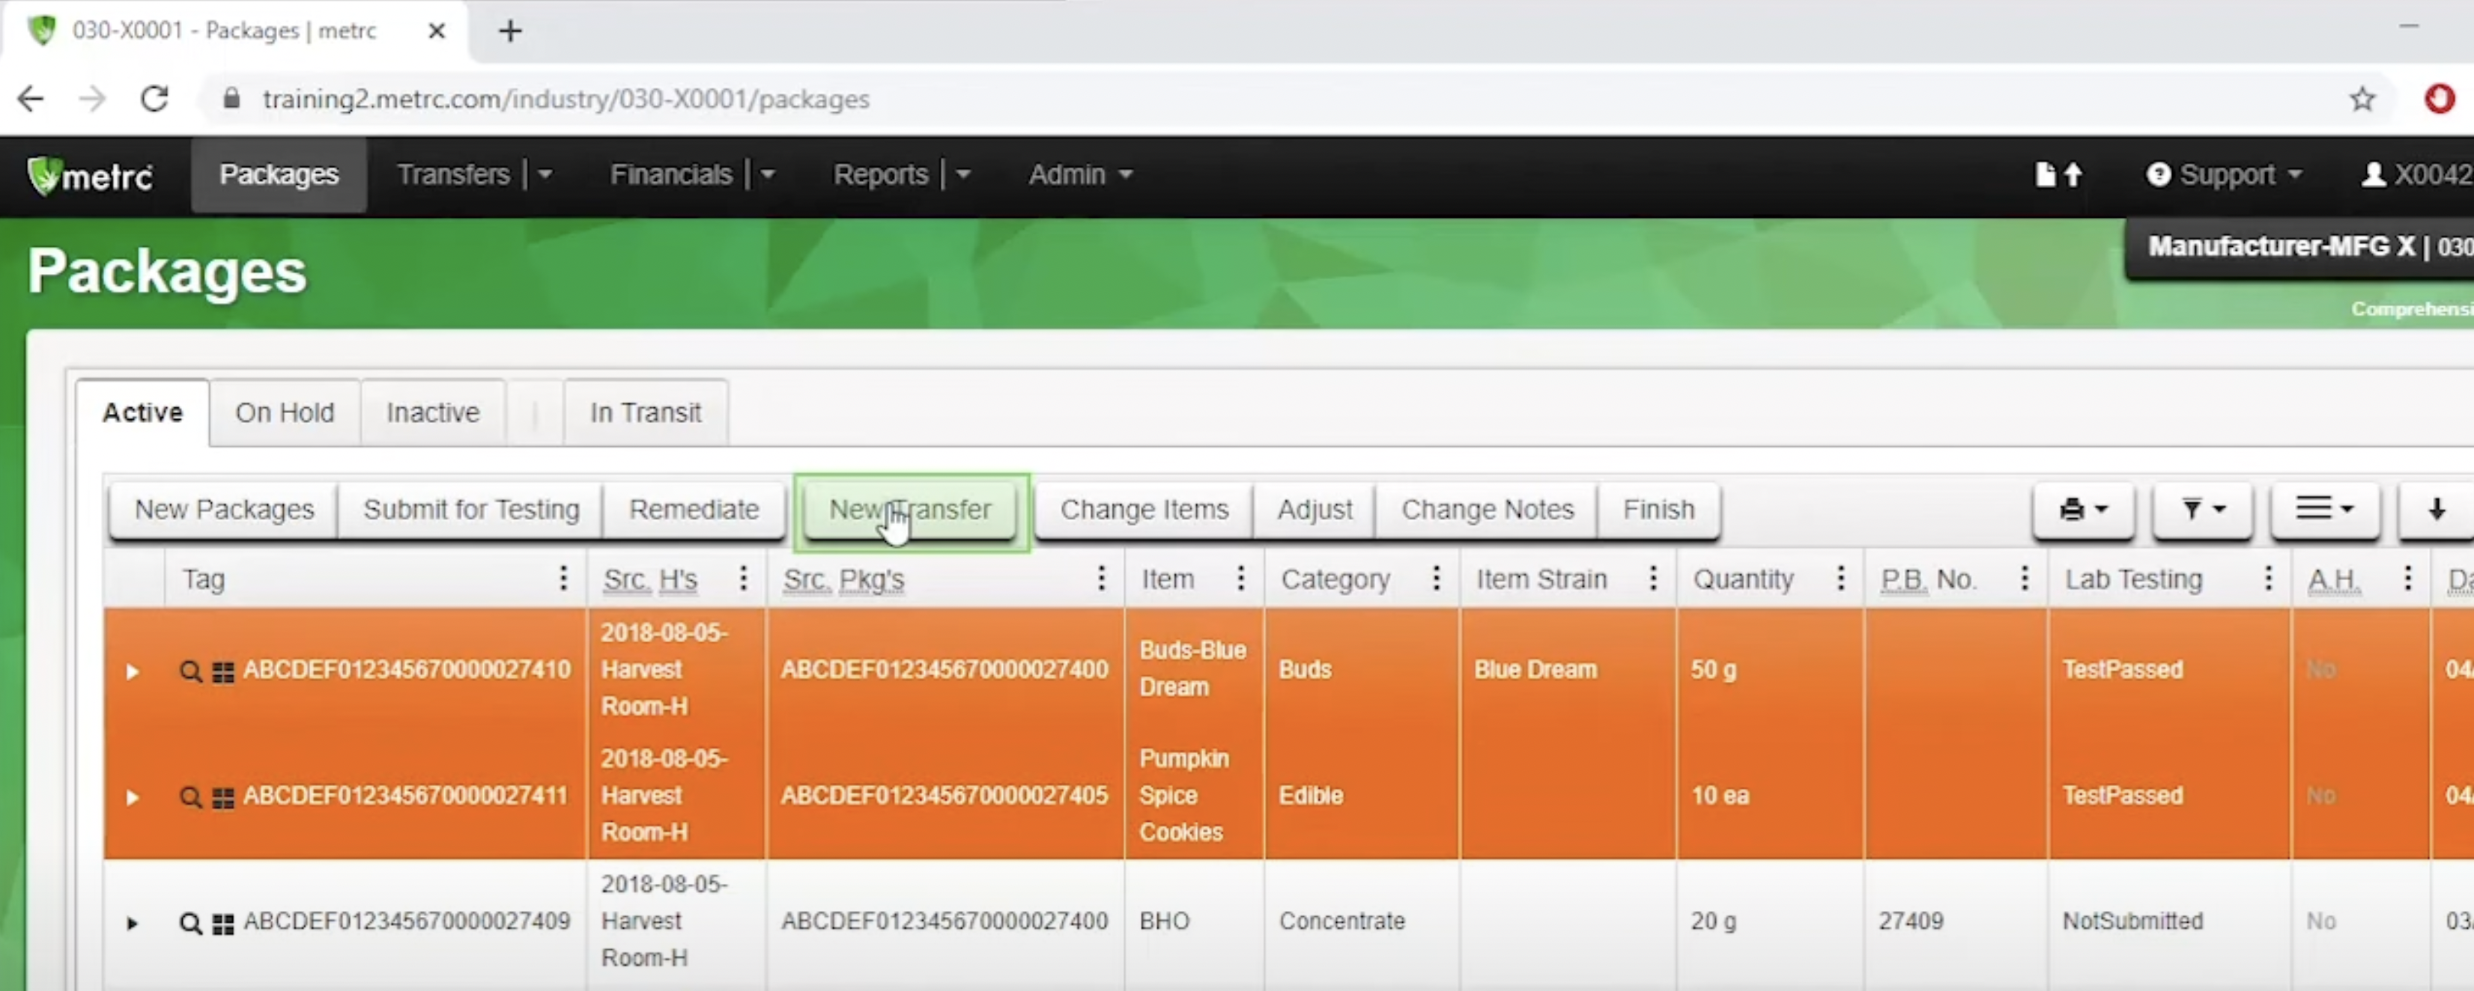Click magnifier icon for package ending 27409
This screenshot has height=991, width=2474.
[190, 923]
